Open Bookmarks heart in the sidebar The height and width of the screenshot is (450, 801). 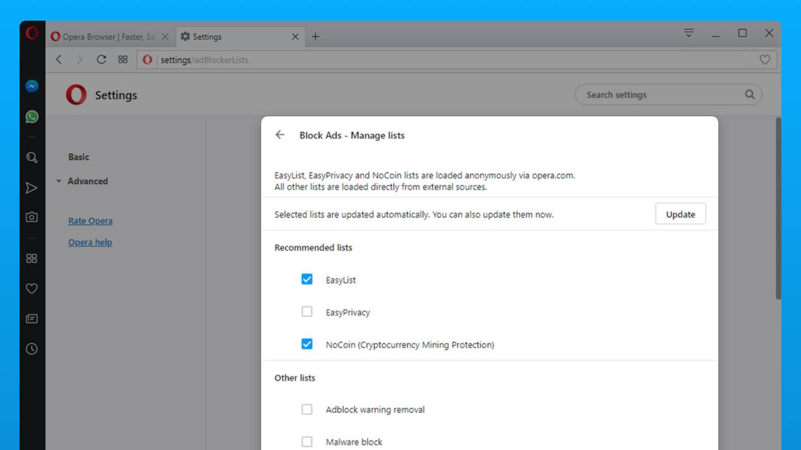(32, 289)
